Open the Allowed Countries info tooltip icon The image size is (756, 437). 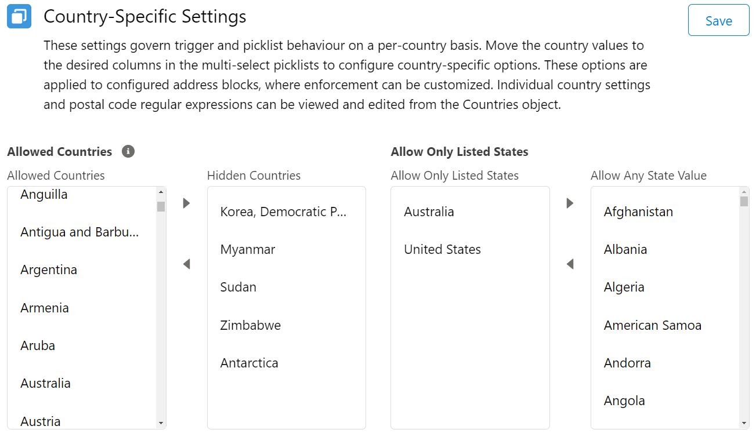point(128,151)
